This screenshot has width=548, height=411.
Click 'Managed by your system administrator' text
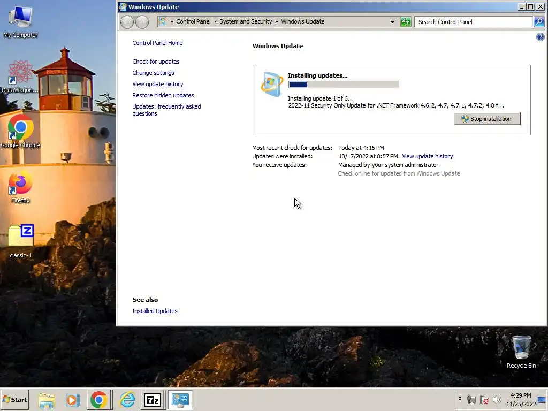pos(388,165)
